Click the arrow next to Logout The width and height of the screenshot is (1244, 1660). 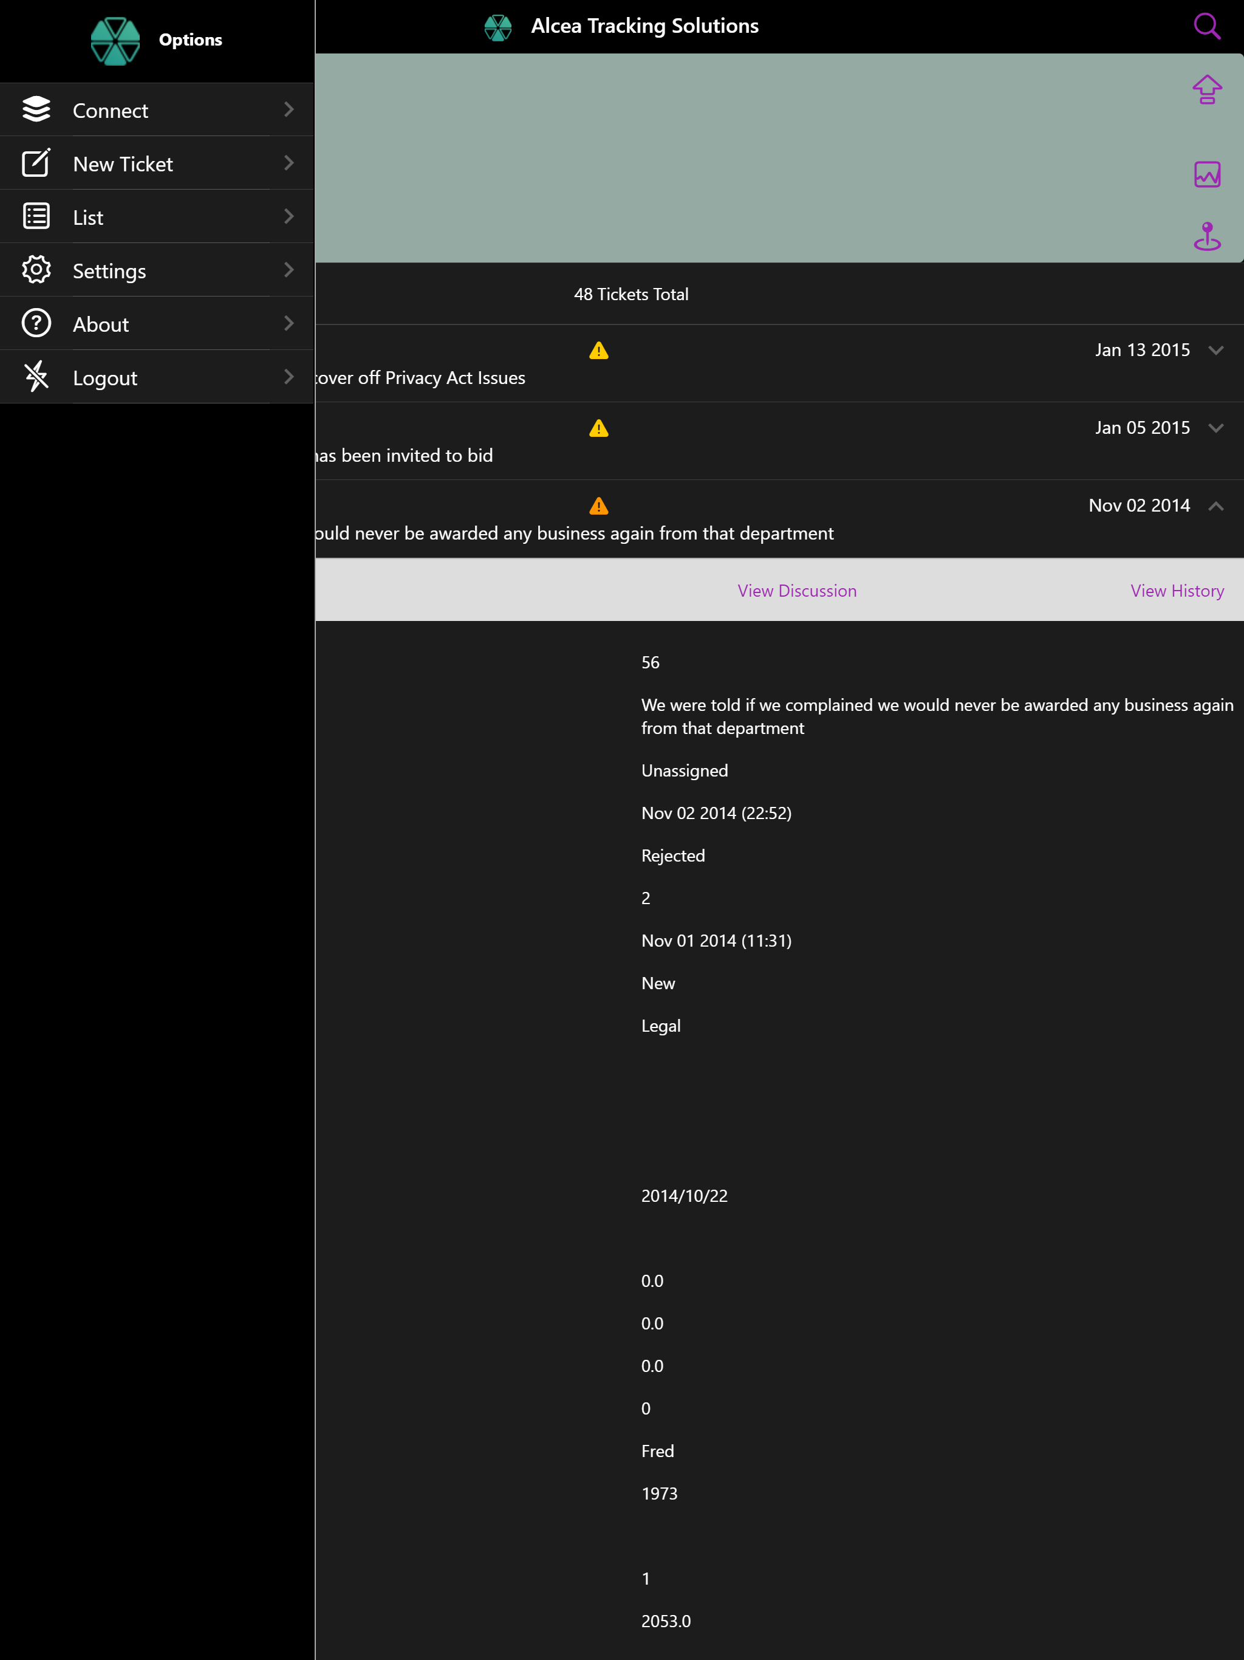point(289,377)
